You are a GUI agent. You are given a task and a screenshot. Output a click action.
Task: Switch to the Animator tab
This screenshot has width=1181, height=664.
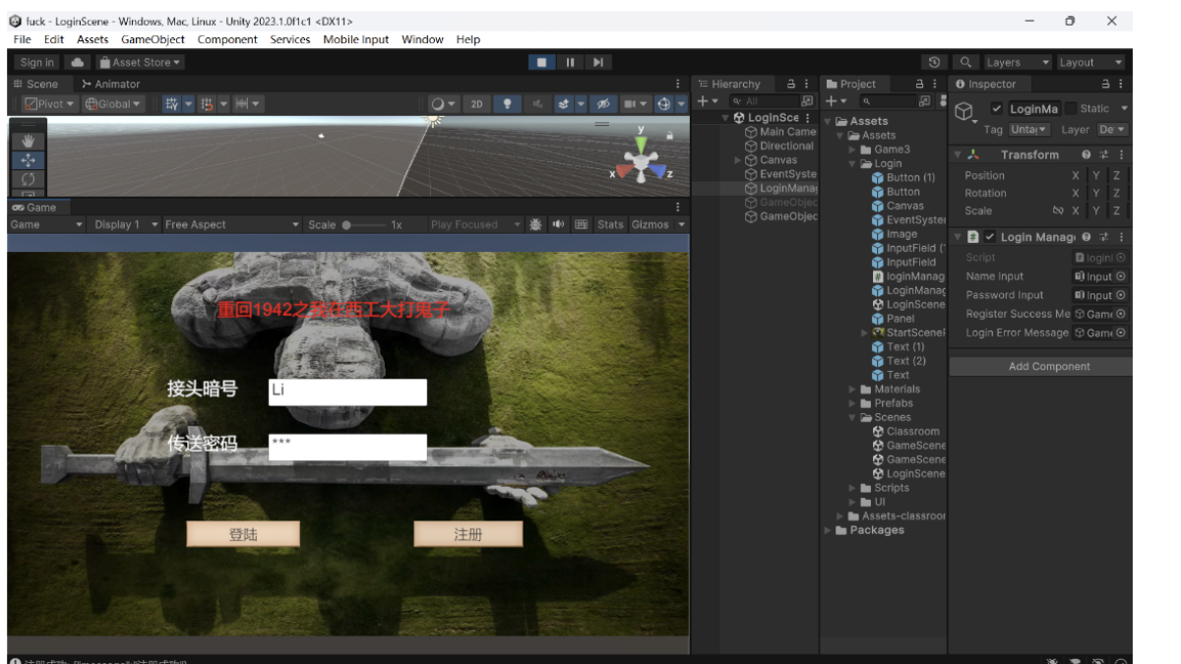tap(111, 84)
